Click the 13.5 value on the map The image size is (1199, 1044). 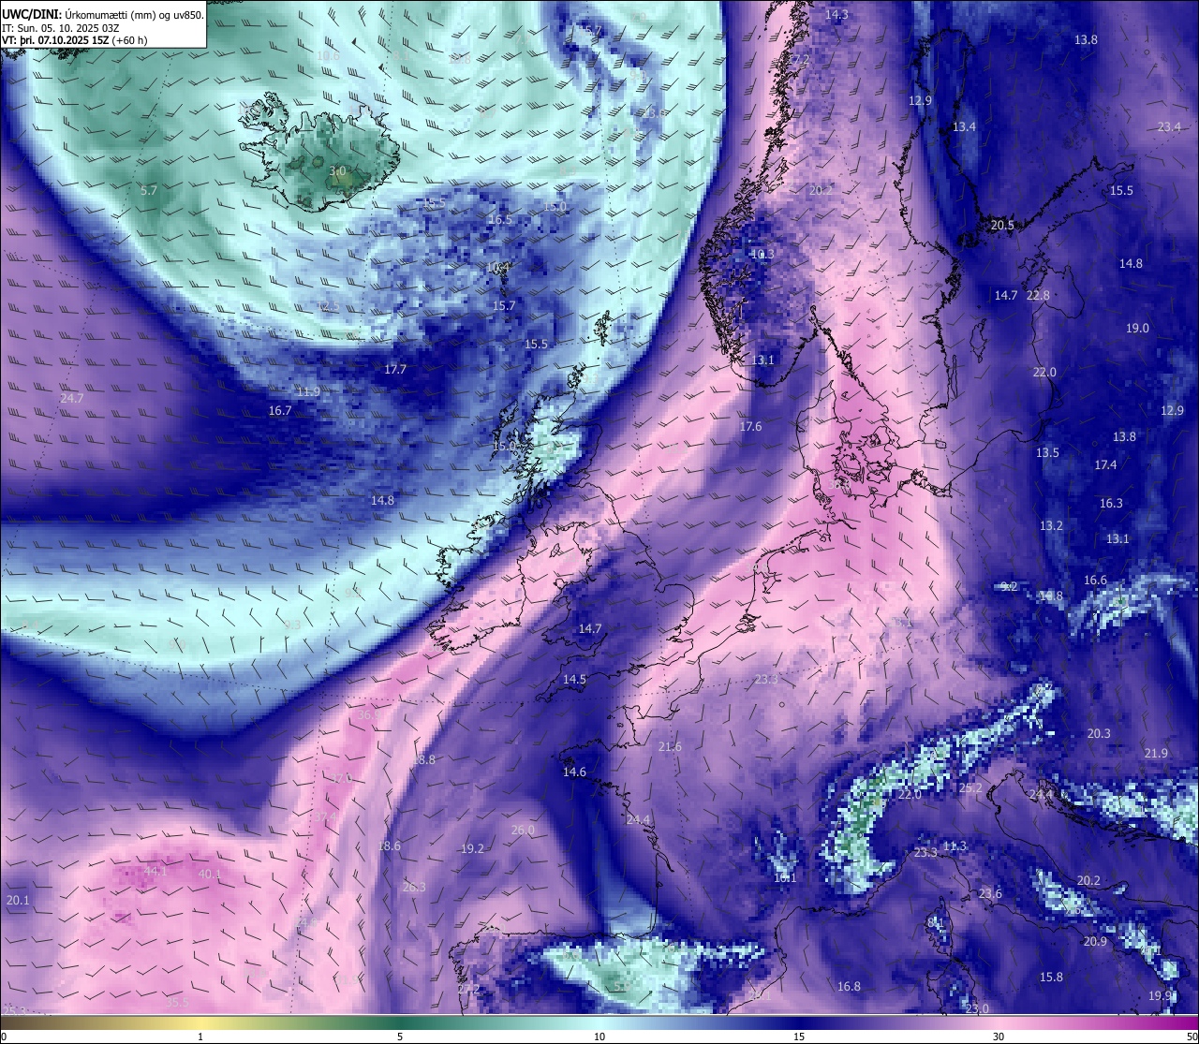[x=1047, y=452]
